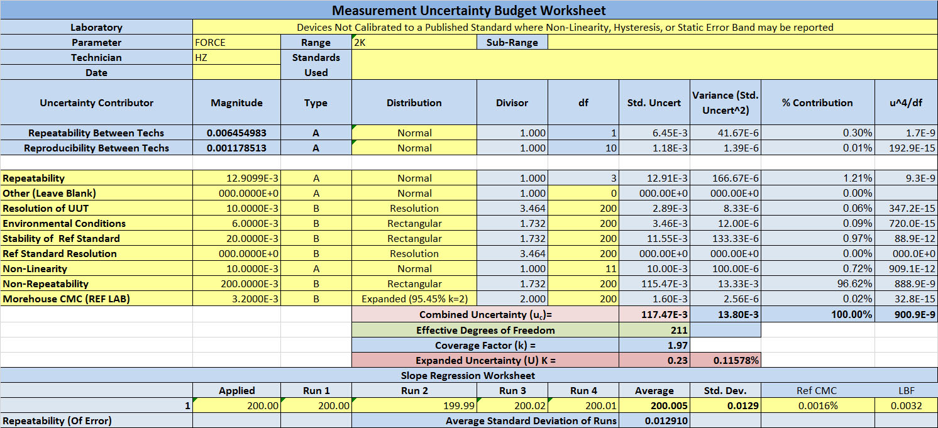Select the Effective Degrees of Freedom value 211

(654, 330)
